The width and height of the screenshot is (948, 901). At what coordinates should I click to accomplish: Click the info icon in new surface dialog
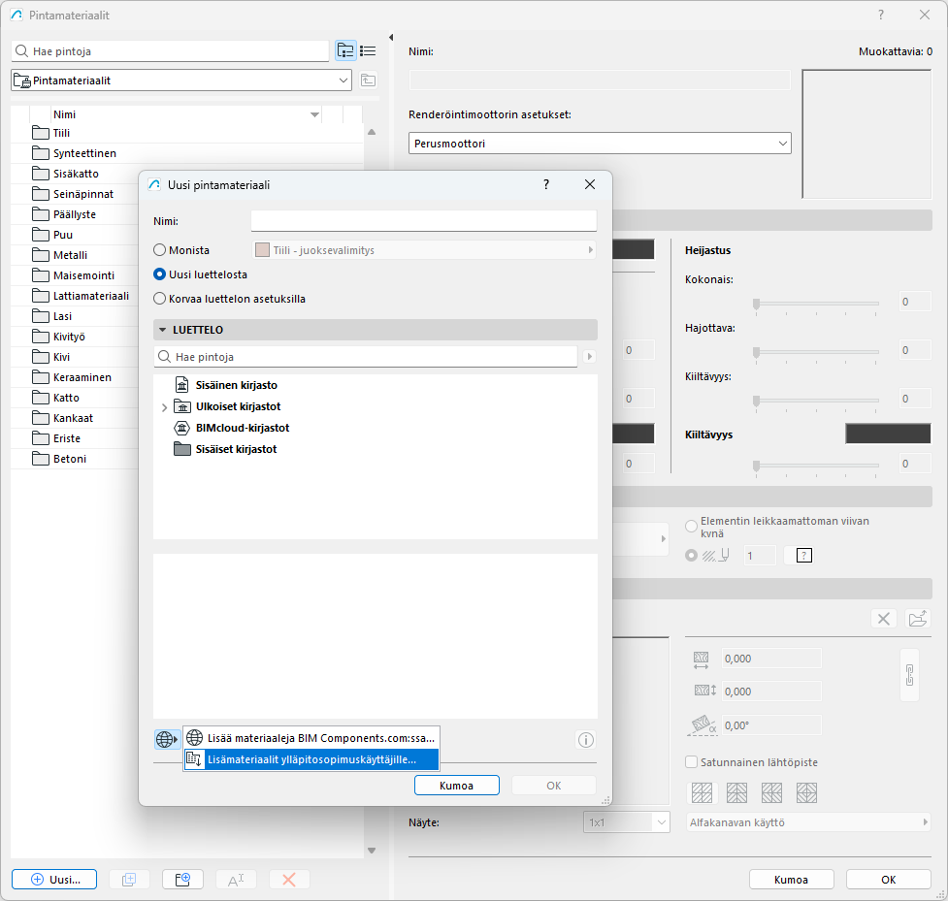pyautogui.click(x=585, y=739)
